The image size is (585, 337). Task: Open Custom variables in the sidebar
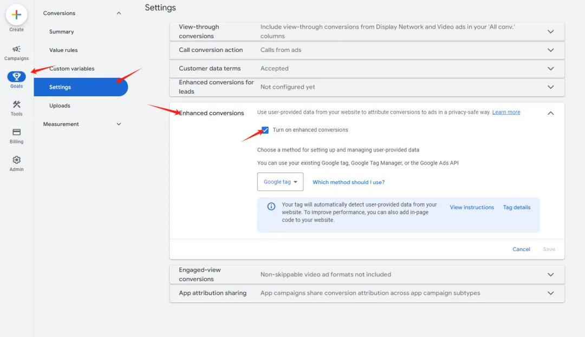point(71,69)
